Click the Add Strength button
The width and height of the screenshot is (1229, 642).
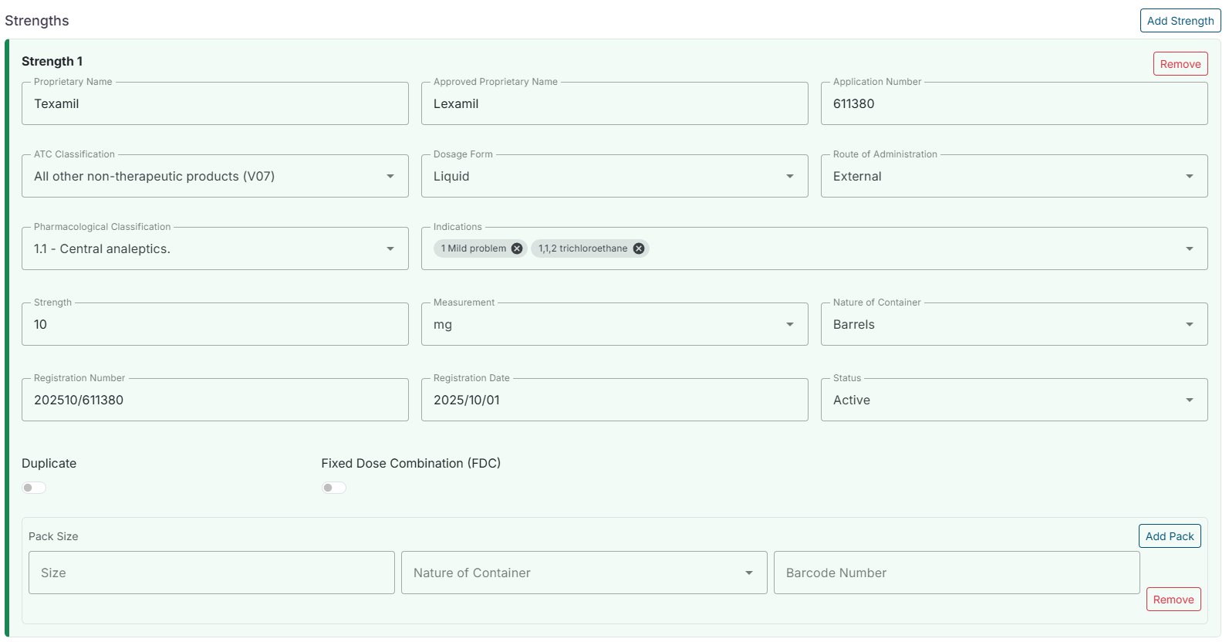pyautogui.click(x=1180, y=21)
